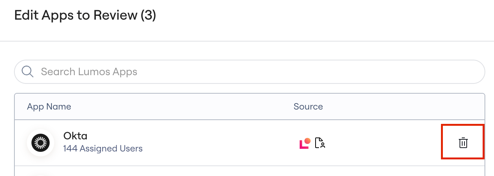Click the document-with-user source icon
494x176 pixels.
320,143
